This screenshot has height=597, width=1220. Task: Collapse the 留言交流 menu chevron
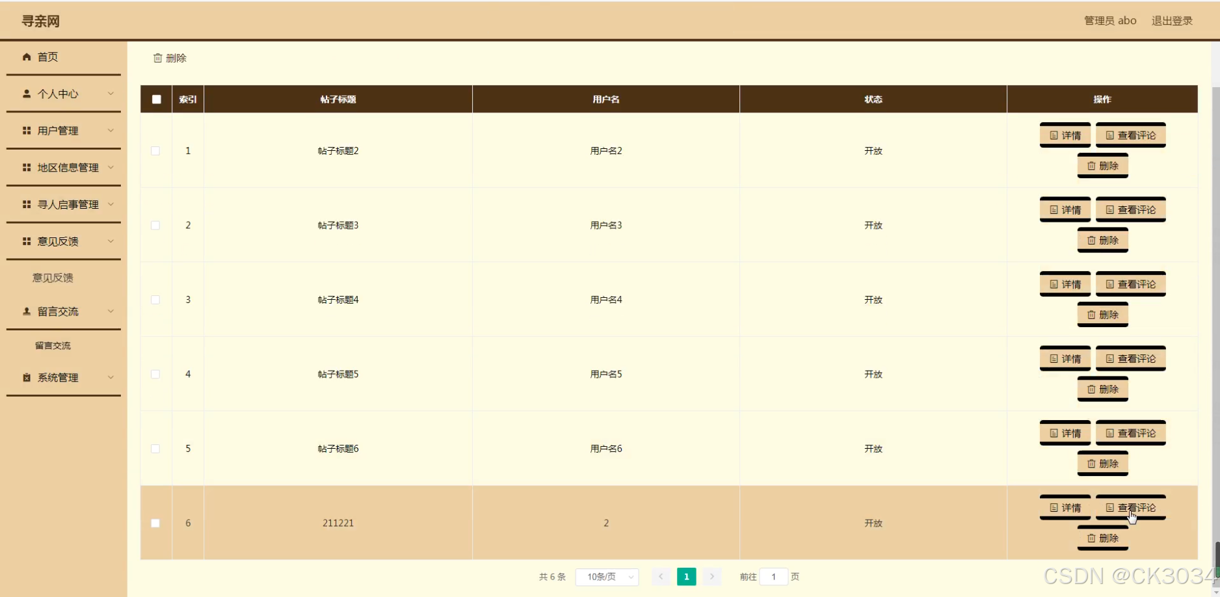pos(111,312)
